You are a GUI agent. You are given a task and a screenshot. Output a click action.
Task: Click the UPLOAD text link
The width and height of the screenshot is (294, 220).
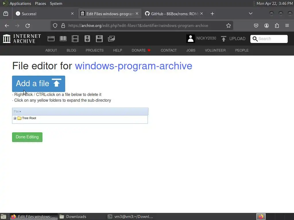click(x=237, y=39)
